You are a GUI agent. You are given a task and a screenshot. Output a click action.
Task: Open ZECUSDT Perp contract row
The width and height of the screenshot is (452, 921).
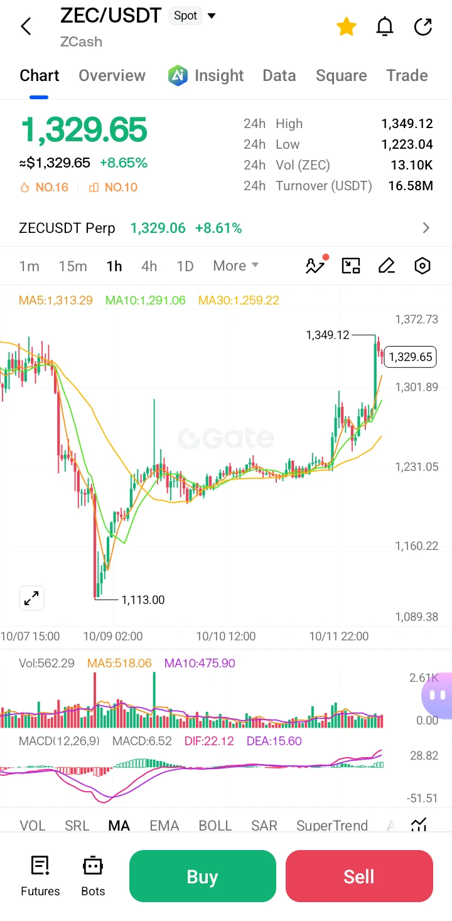226,228
